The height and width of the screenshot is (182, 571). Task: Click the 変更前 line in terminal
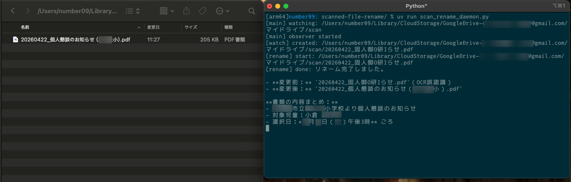click(359, 82)
